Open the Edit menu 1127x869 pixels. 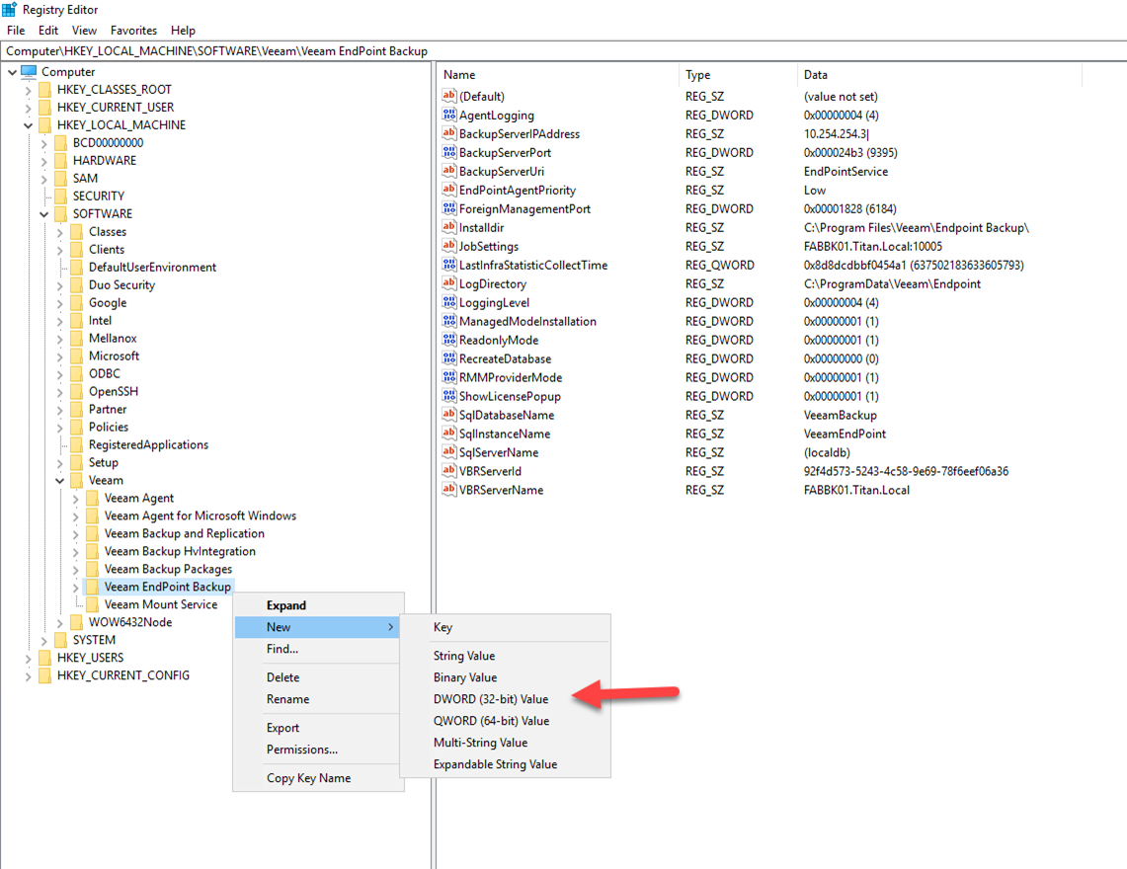tap(48, 31)
